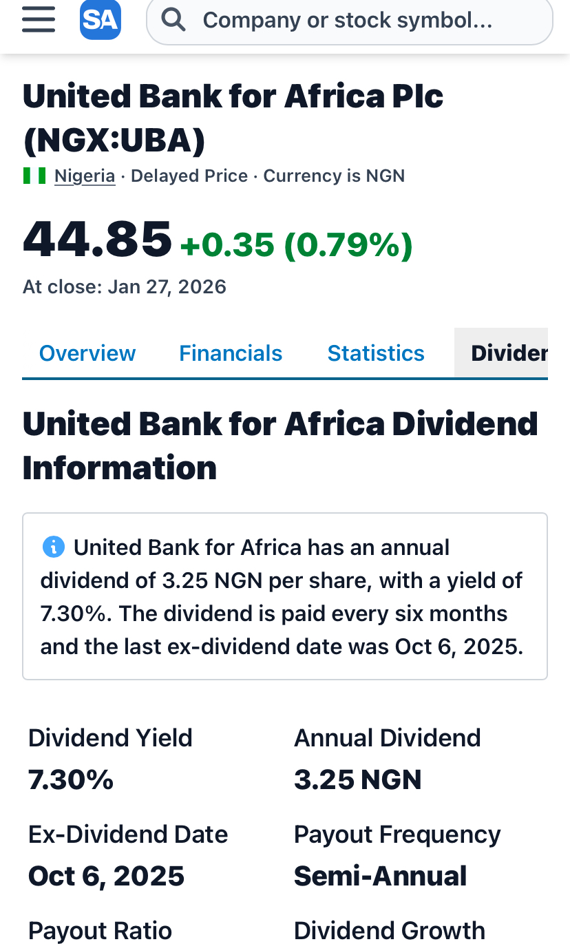
Task: Click the Semi-Annual payout frequency value
Action: 381,876
